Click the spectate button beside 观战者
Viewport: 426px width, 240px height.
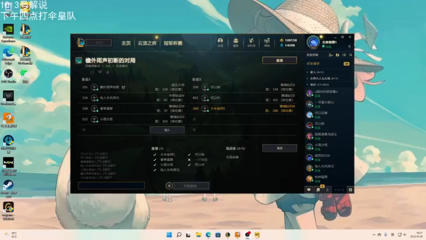pyautogui.click(x=280, y=148)
